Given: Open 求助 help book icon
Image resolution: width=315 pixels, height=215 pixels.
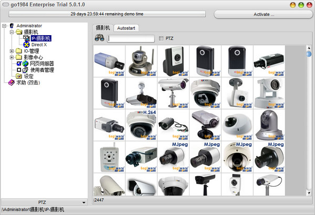Looking at the screenshot, I should pos(11,82).
